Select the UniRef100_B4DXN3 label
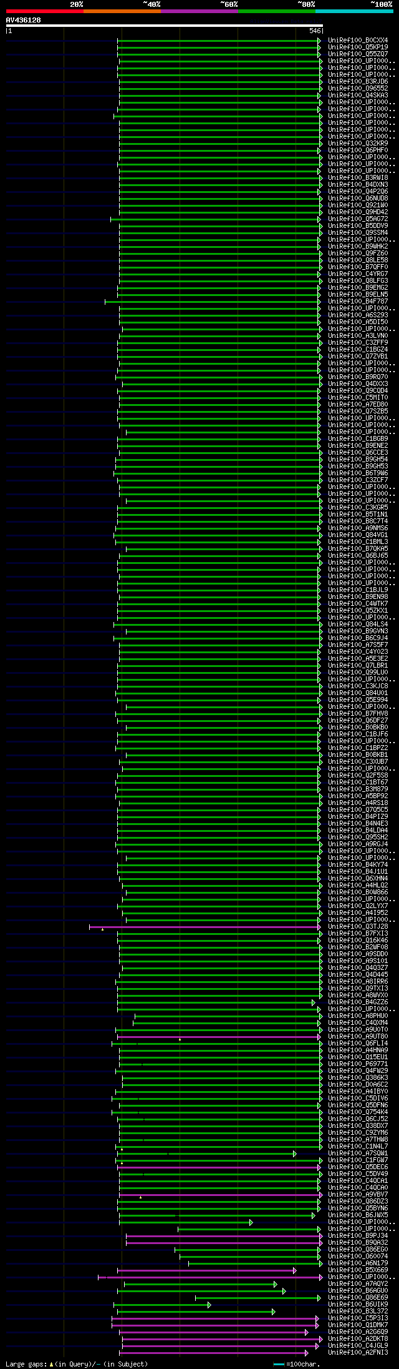The width and height of the screenshot is (399, 1369). 358,185
